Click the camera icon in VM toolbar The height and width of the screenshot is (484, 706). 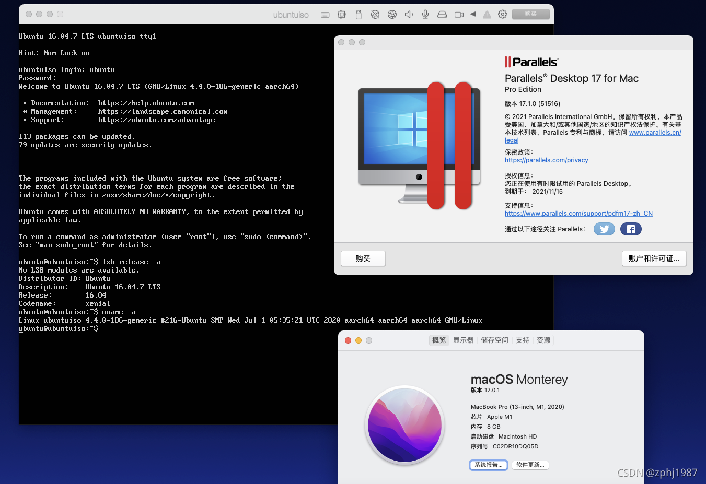coord(459,15)
